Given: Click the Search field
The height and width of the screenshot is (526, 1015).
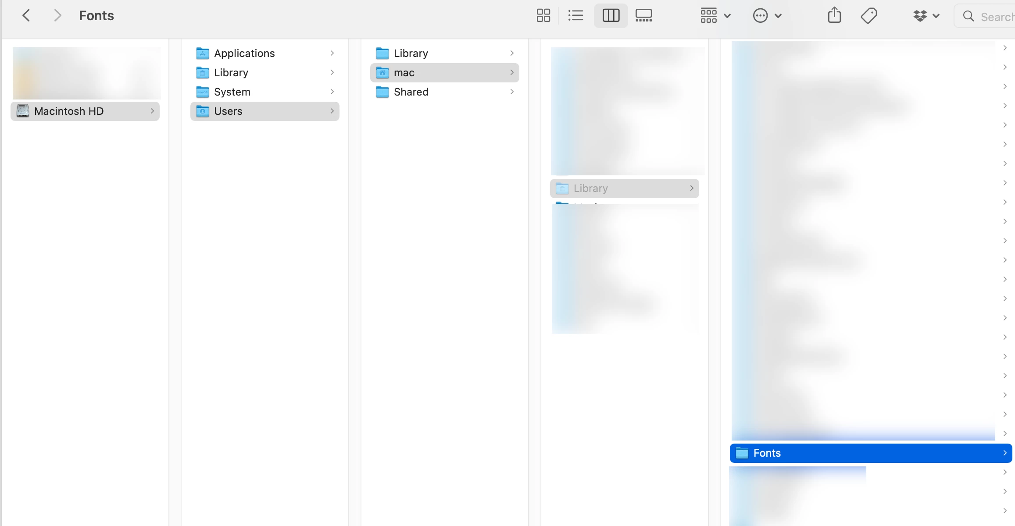Looking at the screenshot, I should pyautogui.click(x=991, y=17).
